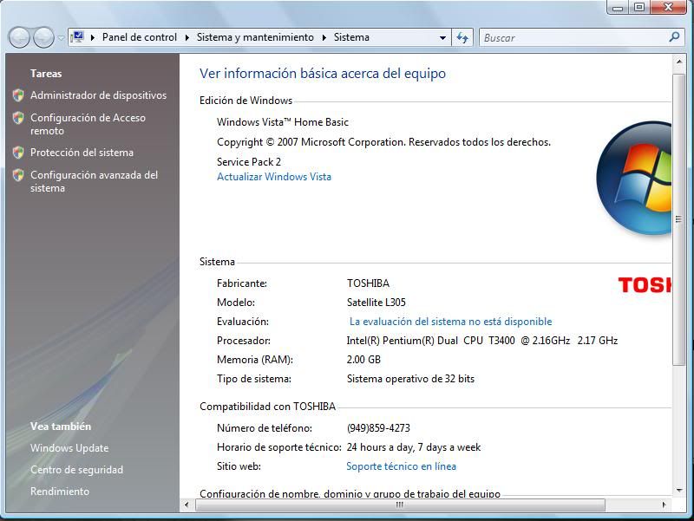Expand arrow after Sistema y mantenimiento breadcrumb
This screenshot has width=694, height=521.
(x=324, y=37)
